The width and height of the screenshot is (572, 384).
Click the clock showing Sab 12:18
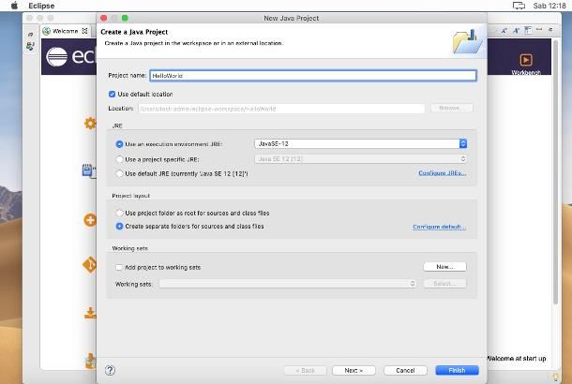click(x=549, y=6)
